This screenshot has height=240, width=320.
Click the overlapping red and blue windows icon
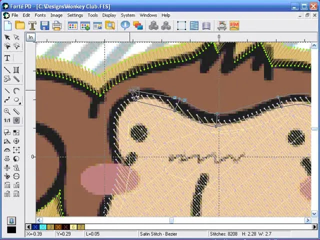pos(138,25)
